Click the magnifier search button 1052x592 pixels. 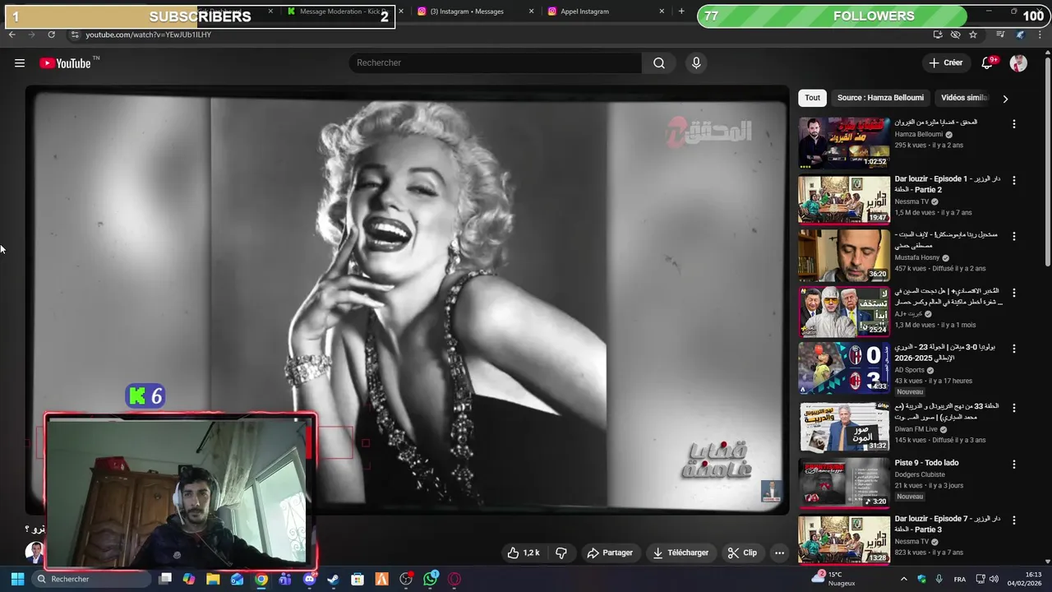(x=659, y=63)
